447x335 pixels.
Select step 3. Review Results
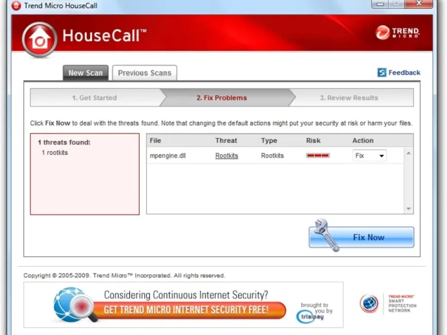click(349, 98)
